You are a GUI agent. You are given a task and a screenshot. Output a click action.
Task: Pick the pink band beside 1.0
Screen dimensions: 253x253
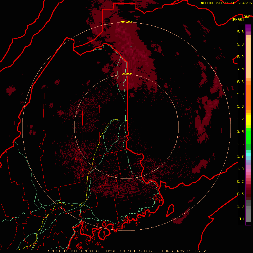248,170
